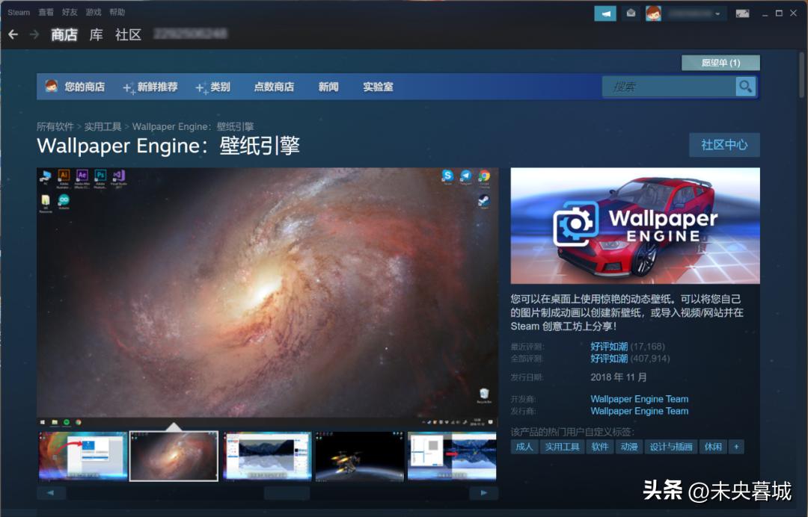The image size is (808, 517).
Task: Expand more tags with plus button
Action: point(736,447)
